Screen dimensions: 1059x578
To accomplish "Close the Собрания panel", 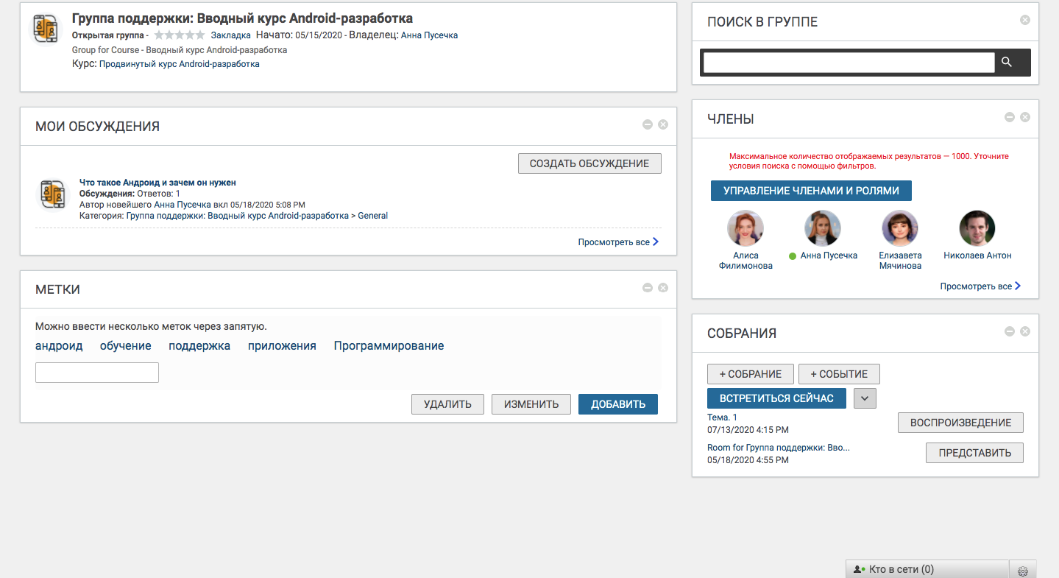I will click(1025, 332).
